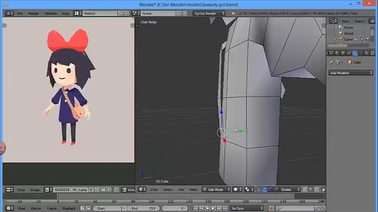Enable the translate manipulator
Viewport: 378px width, 212px height.
265,190
